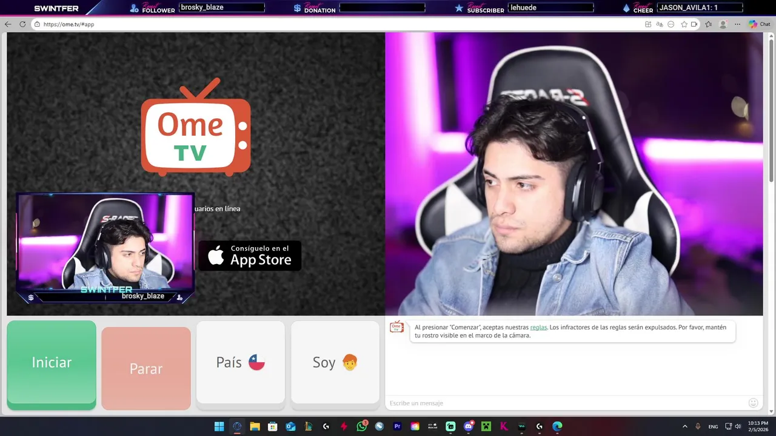The width and height of the screenshot is (776, 436).
Task: Open Microsoft Edge from taskbar
Action: 557,426
